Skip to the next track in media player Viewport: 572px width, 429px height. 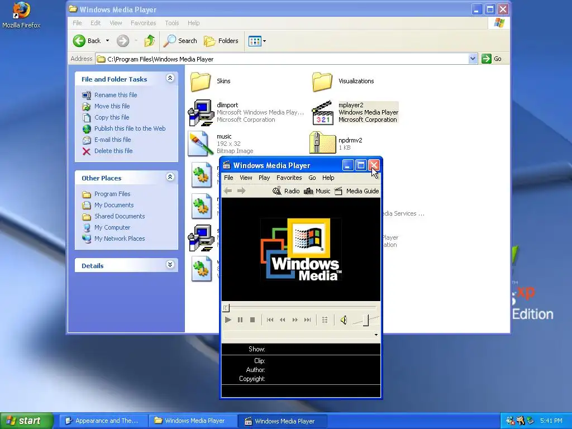click(x=308, y=320)
